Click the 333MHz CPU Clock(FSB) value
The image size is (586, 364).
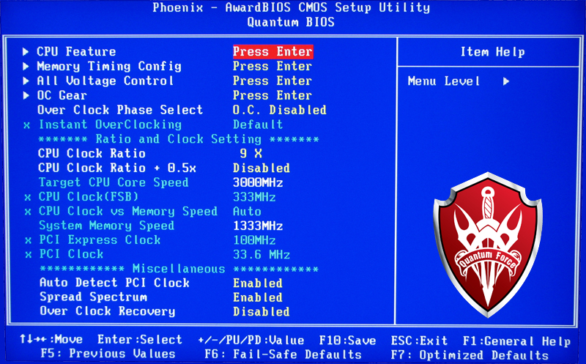pos(254,197)
